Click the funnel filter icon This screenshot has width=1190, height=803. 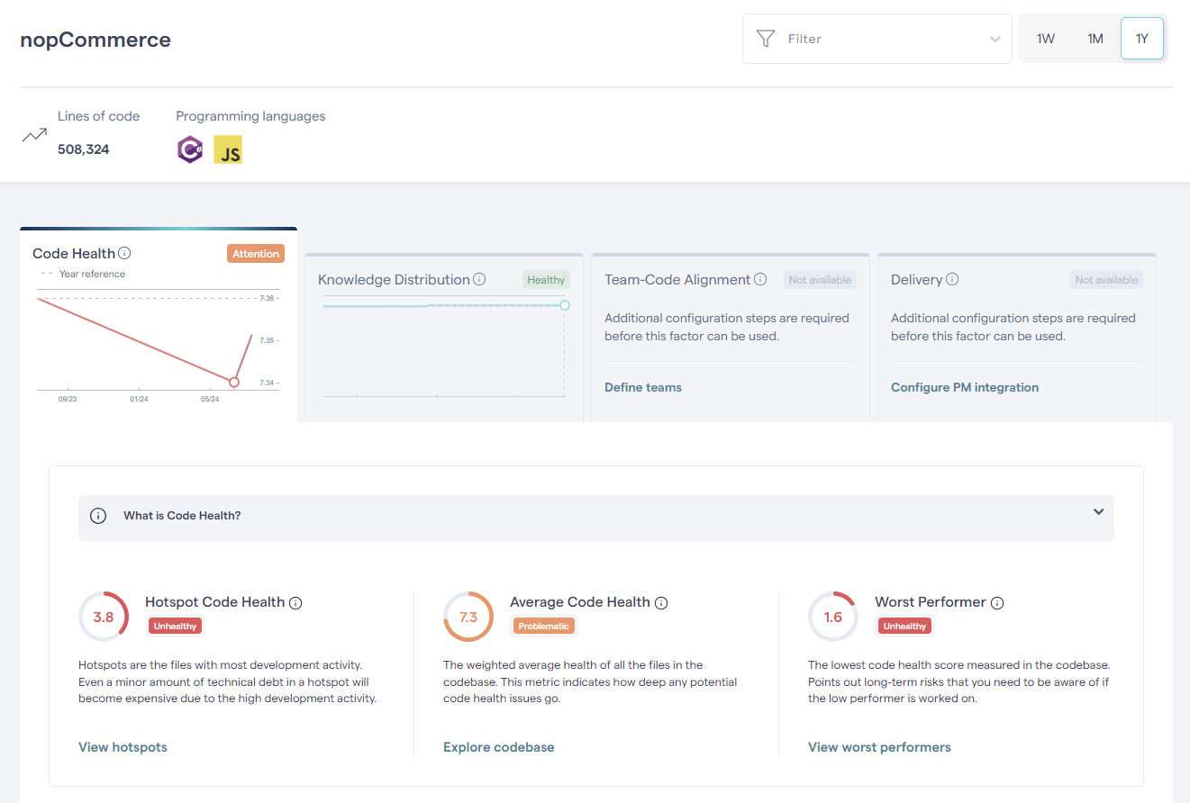pyautogui.click(x=766, y=39)
